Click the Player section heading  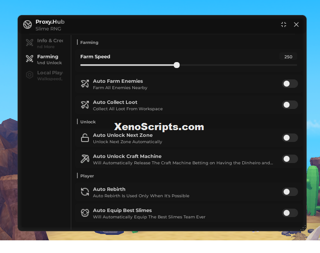coord(87,176)
